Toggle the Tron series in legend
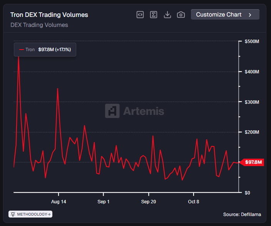 pos(45,50)
